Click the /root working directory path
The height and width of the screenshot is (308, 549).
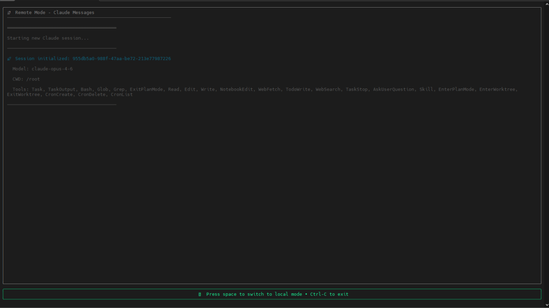point(33,79)
